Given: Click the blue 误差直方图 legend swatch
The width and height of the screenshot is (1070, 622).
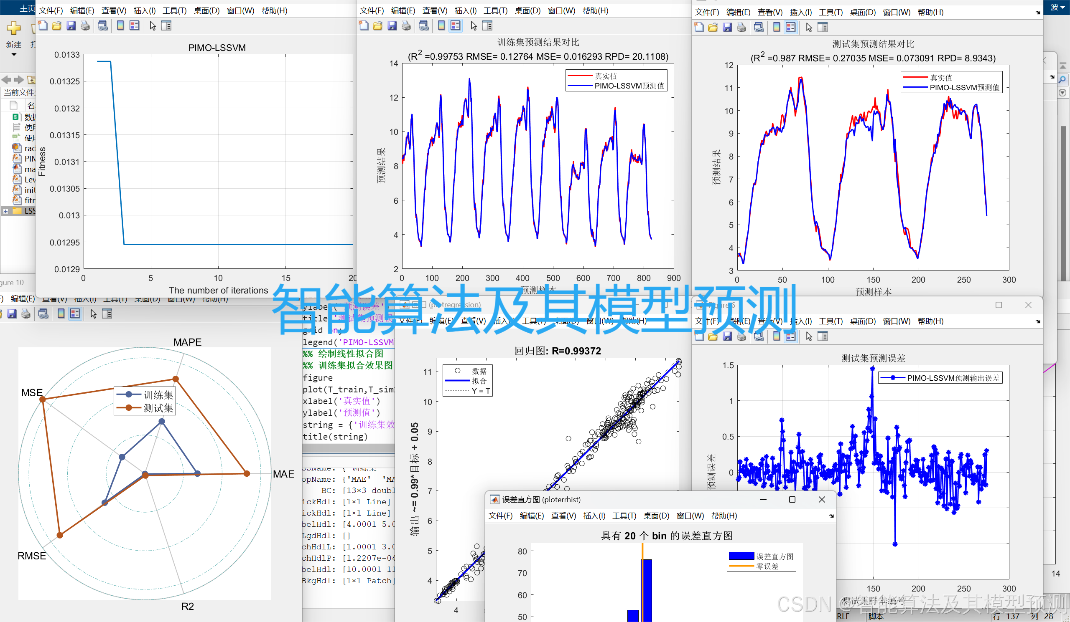Looking at the screenshot, I should 741,556.
